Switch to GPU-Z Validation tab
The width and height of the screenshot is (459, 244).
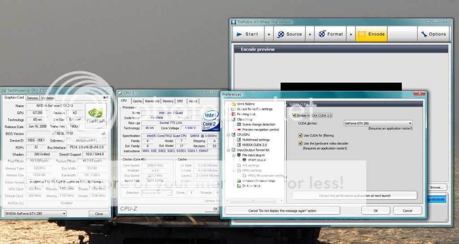pos(47,98)
